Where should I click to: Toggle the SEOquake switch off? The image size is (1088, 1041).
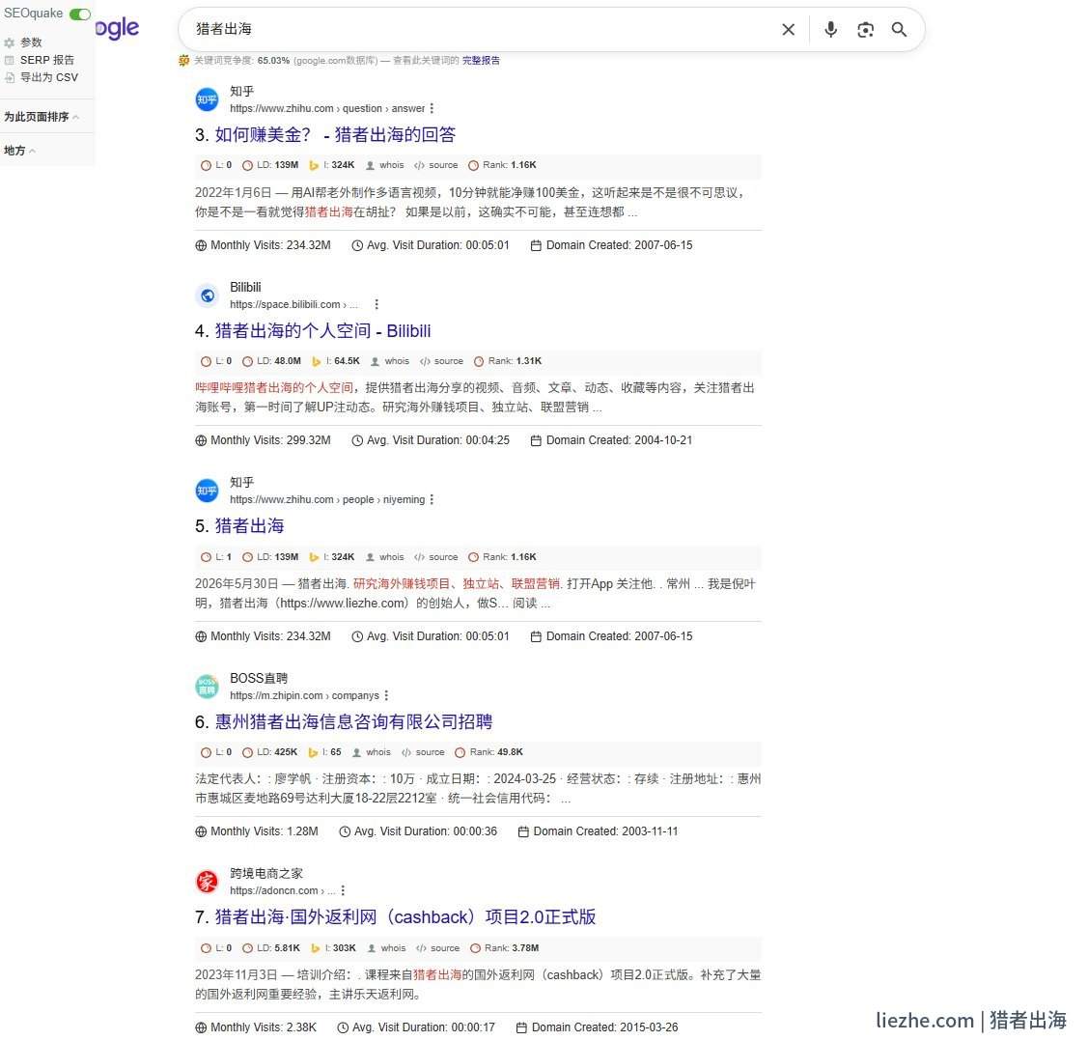pyautogui.click(x=80, y=14)
